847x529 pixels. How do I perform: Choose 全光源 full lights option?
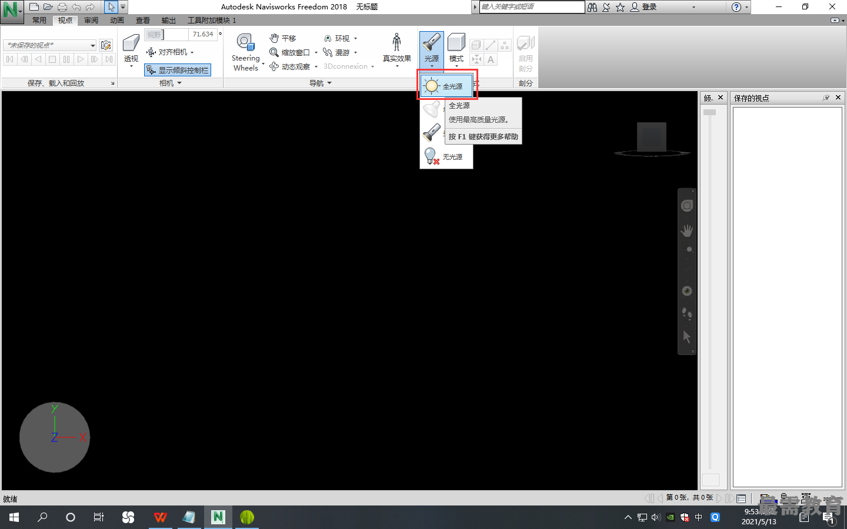[446, 86]
